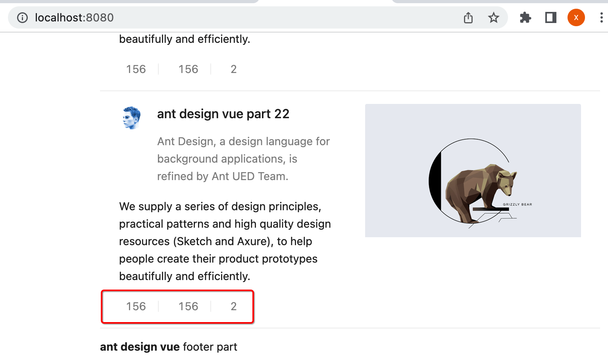
Task: Select the middle '156' count in upper item
Action: click(x=189, y=69)
